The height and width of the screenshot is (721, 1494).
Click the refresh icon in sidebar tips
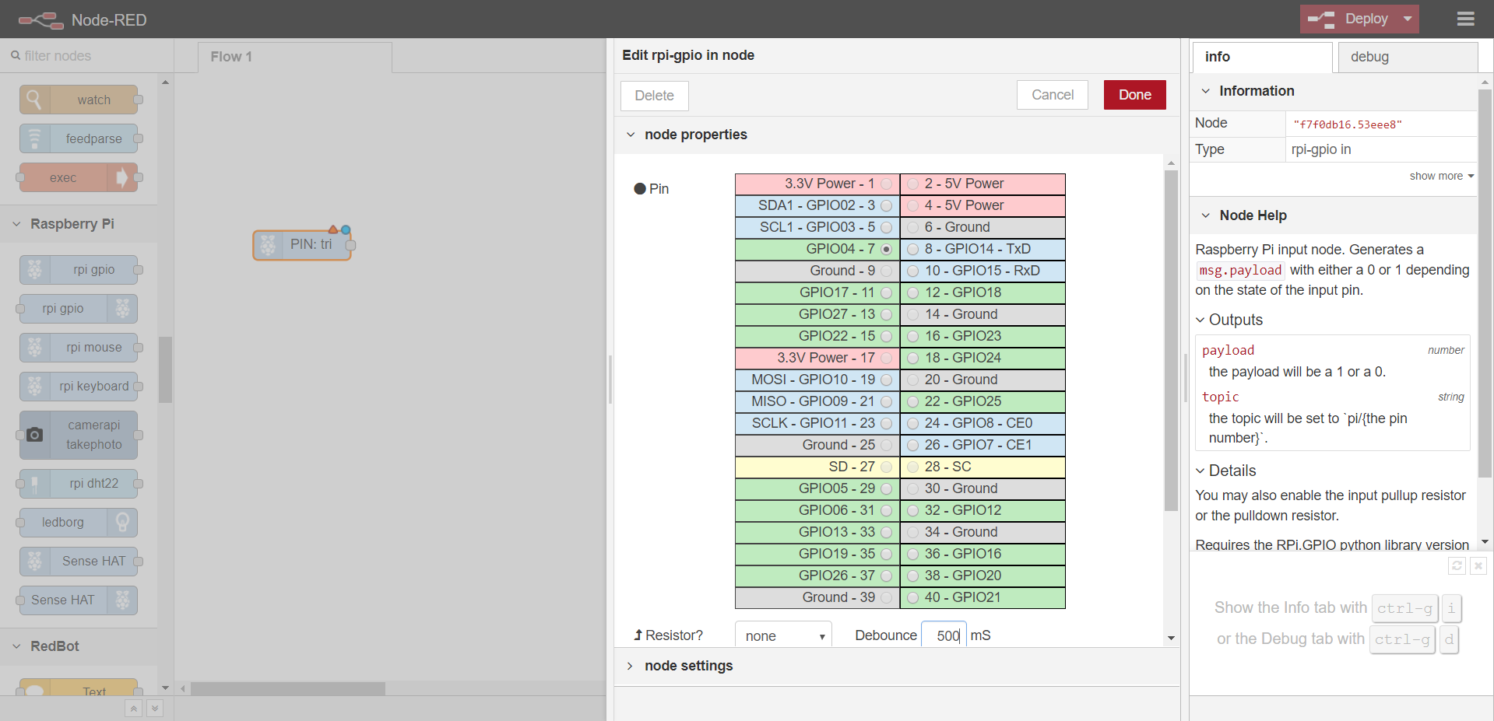pos(1457,565)
